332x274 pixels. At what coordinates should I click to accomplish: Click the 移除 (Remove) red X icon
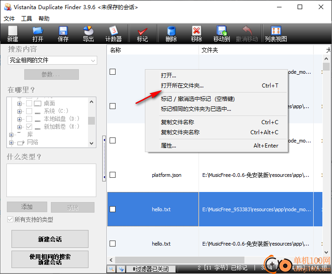pyautogui.click(x=196, y=34)
